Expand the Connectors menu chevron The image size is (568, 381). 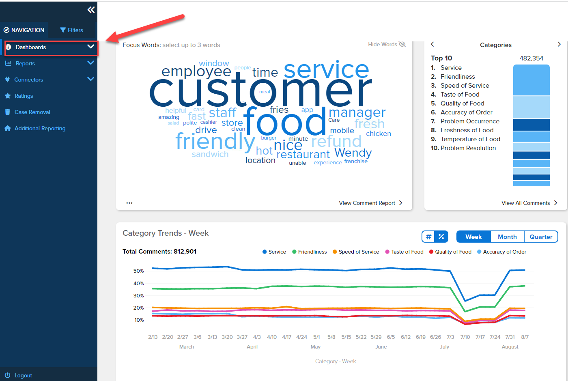click(91, 79)
